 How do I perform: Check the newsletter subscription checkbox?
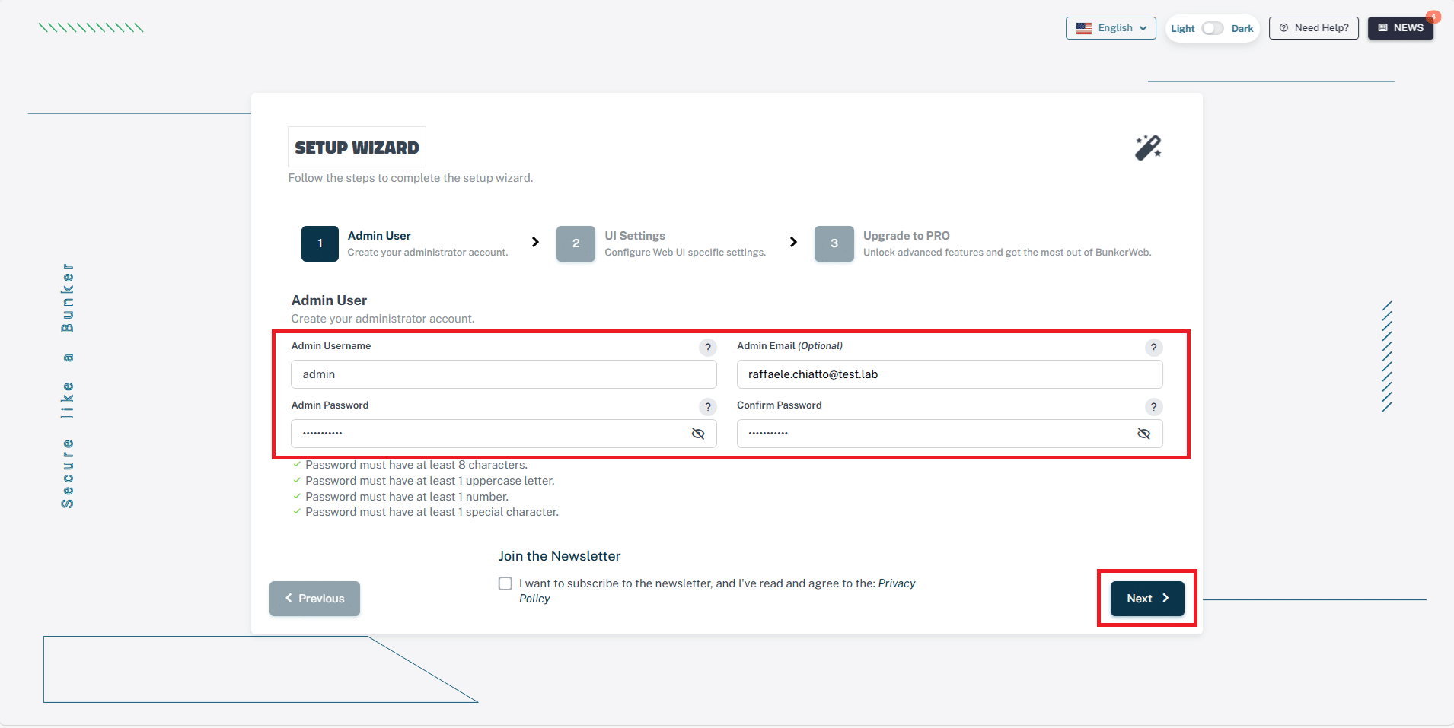coord(505,583)
